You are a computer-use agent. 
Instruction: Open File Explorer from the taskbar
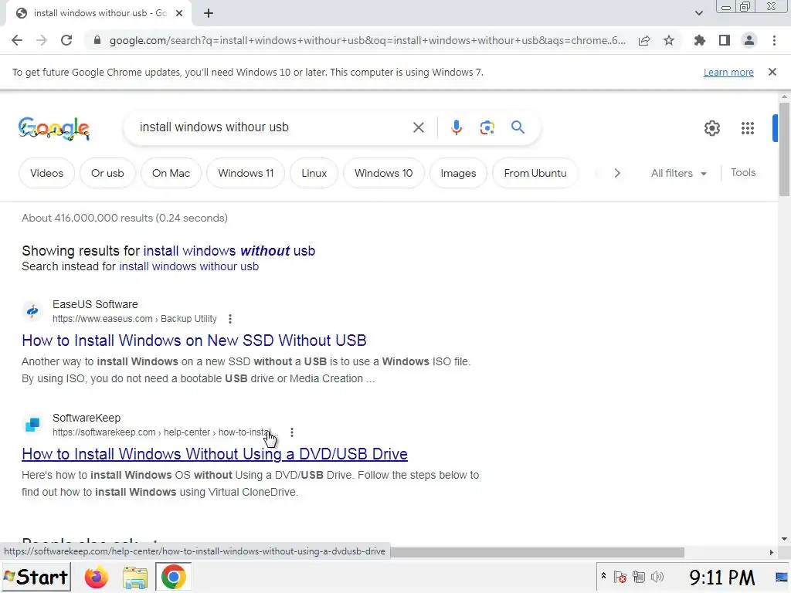coord(134,578)
